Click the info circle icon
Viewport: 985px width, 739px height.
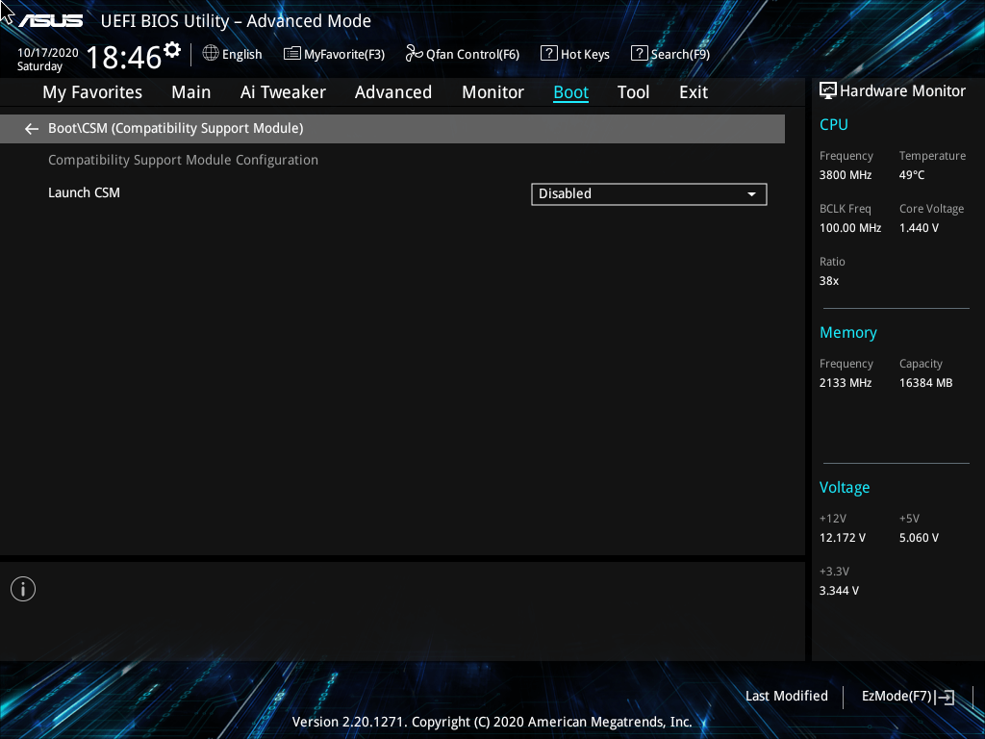pyautogui.click(x=23, y=589)
